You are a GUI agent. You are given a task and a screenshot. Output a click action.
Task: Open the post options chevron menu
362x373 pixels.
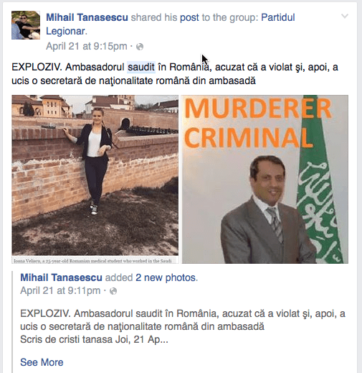click(345, 17)
